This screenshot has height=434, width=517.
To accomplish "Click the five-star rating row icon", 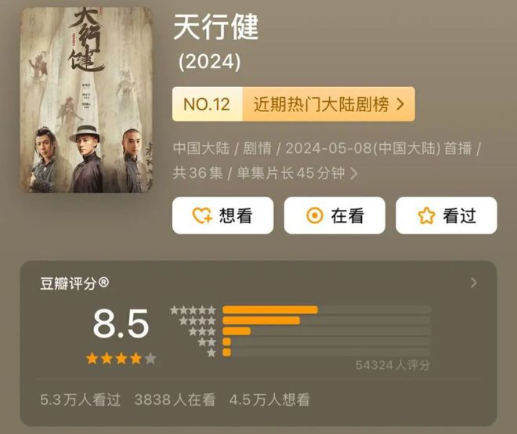I will tap(193, 310).
